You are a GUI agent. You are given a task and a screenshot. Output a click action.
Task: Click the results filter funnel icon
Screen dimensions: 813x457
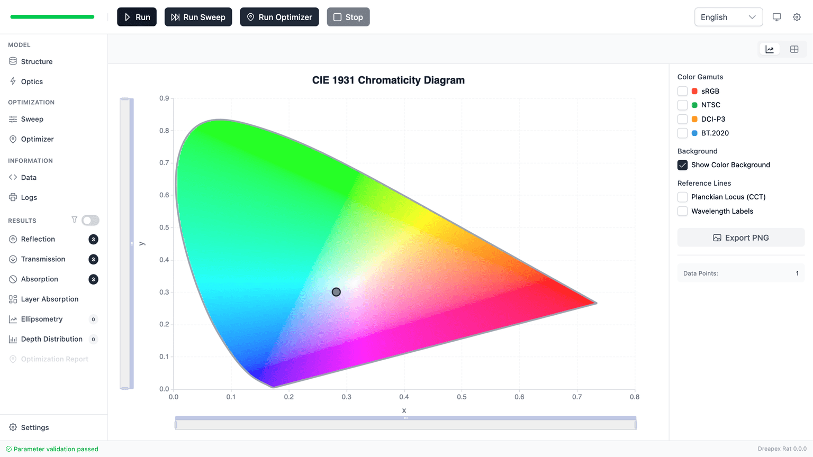pos(74,220)
